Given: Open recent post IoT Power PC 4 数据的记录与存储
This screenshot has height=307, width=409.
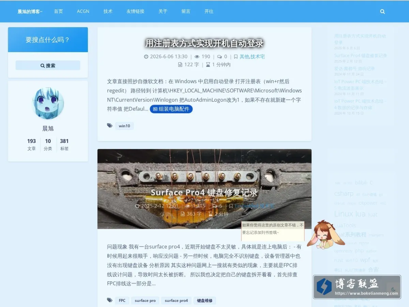Looking at the screenshot, I should pos(360,104).
